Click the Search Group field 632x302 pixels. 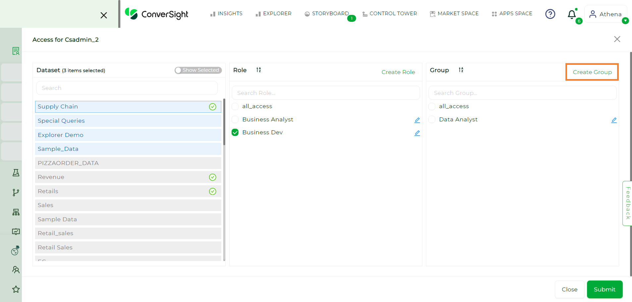522,93
